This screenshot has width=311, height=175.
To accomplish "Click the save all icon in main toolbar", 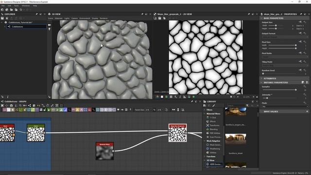I will (16, 10).
